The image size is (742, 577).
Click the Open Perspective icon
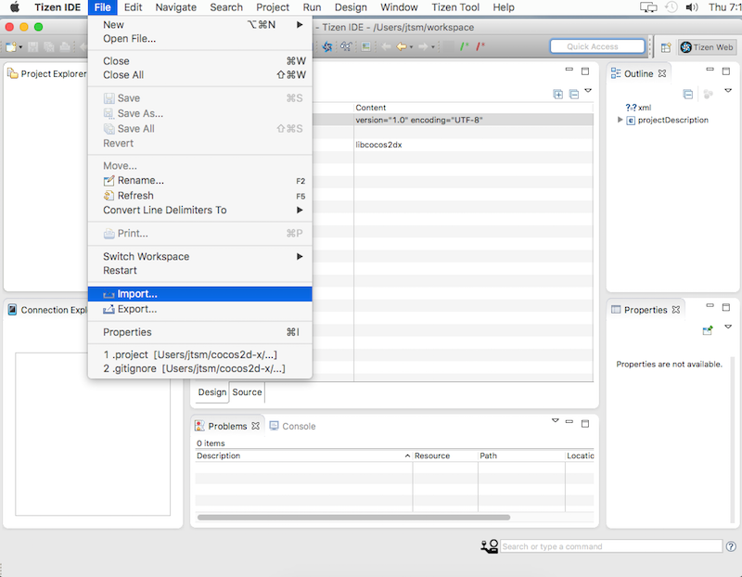pos(665,46)
